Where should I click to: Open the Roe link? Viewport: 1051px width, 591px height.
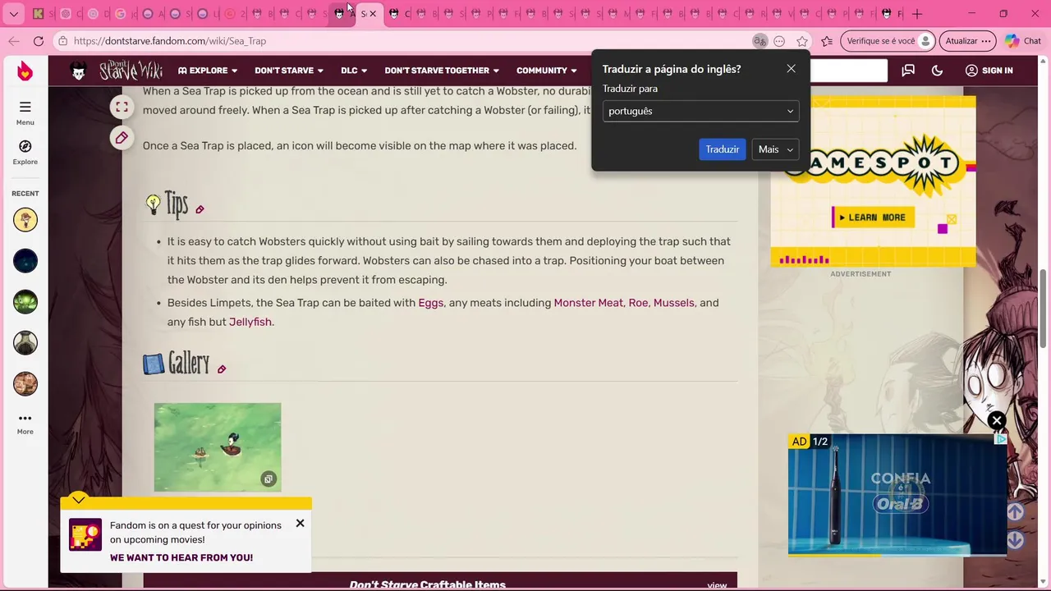pos(638,303)
